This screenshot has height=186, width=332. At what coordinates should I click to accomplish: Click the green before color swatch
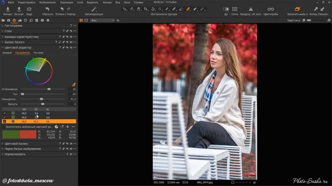[11, 134]
